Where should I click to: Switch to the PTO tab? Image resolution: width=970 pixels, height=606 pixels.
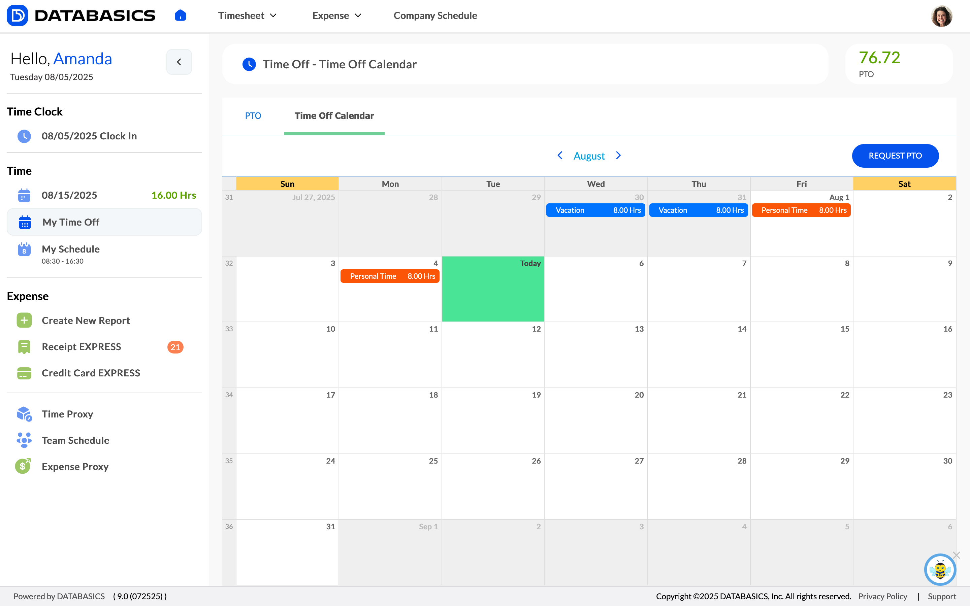point(253,116)
